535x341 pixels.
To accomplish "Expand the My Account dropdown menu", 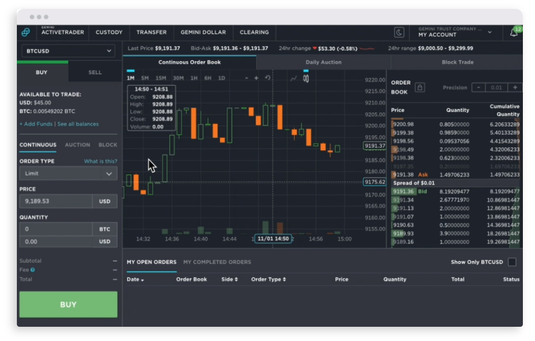I will [x=490, y=32].
